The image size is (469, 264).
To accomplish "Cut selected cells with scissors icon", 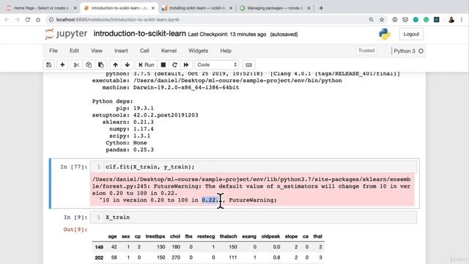I will [x=76, y=65].
